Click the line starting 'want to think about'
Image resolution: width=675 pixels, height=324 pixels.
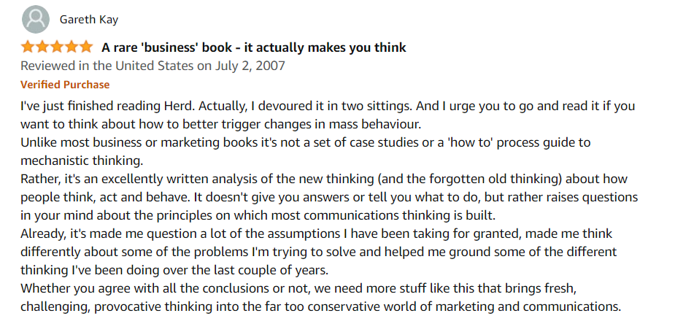220,125
